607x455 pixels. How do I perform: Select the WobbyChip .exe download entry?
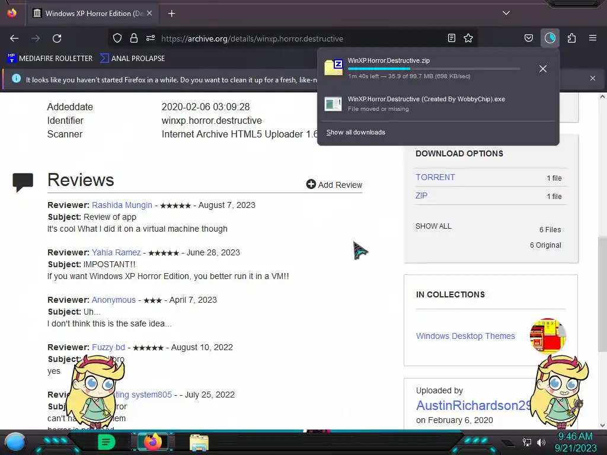point(438,104)
